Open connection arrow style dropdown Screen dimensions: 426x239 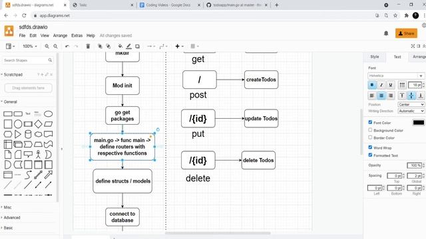tap(151, 46)
